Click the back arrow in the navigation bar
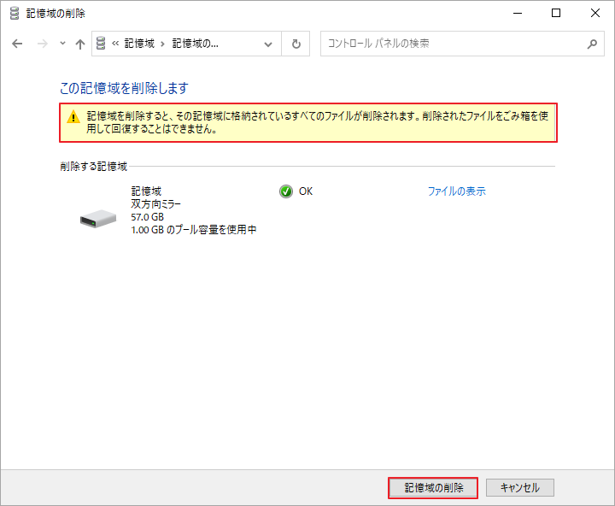The image size is (615, 506). 18,44
